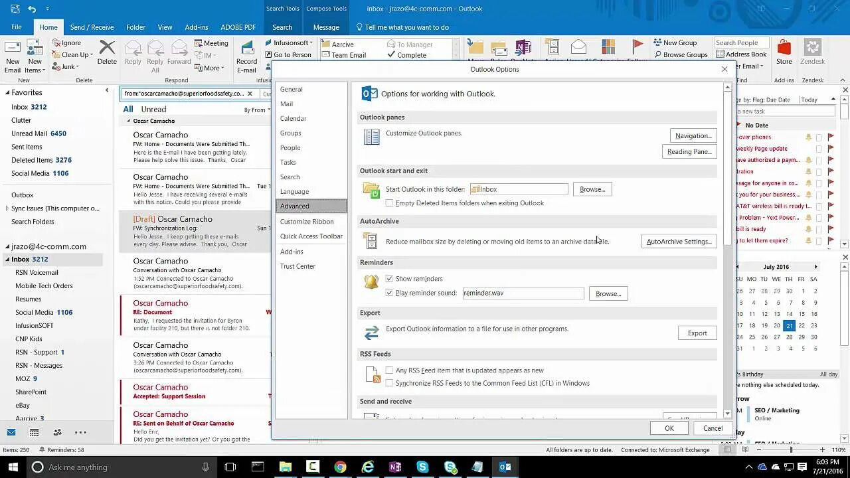Select Quick Access Toolbar in Outlook Options
This screenshot has width=850, height=478.
[x=311, y=236]
